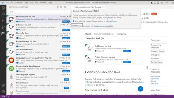Open the Manage gear icon
This screenshot has width=174, height=98.
click(x=3, y=91)
